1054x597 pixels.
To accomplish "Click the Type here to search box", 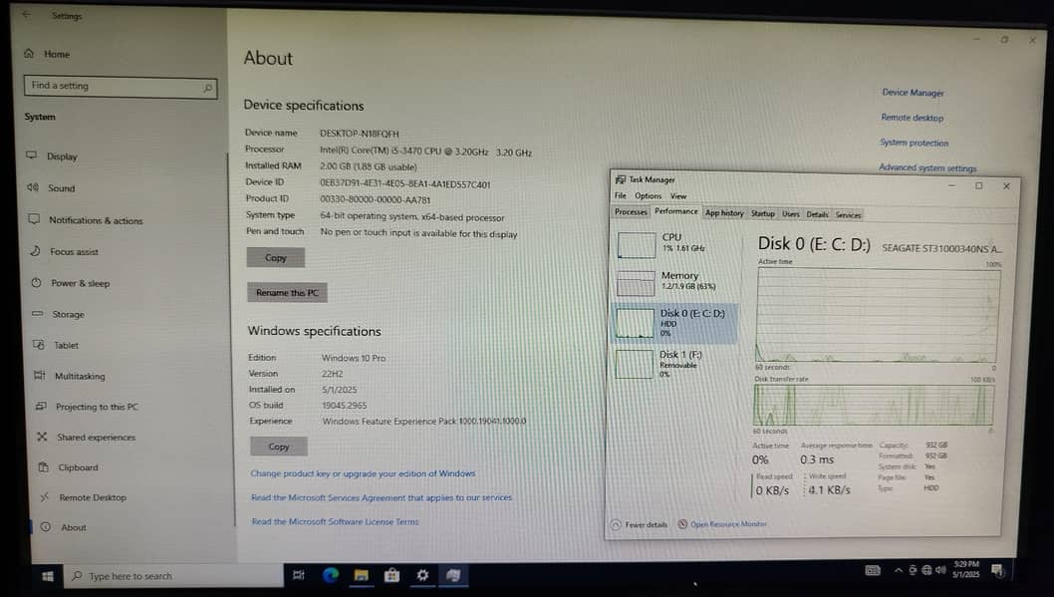I will point(173,576).
